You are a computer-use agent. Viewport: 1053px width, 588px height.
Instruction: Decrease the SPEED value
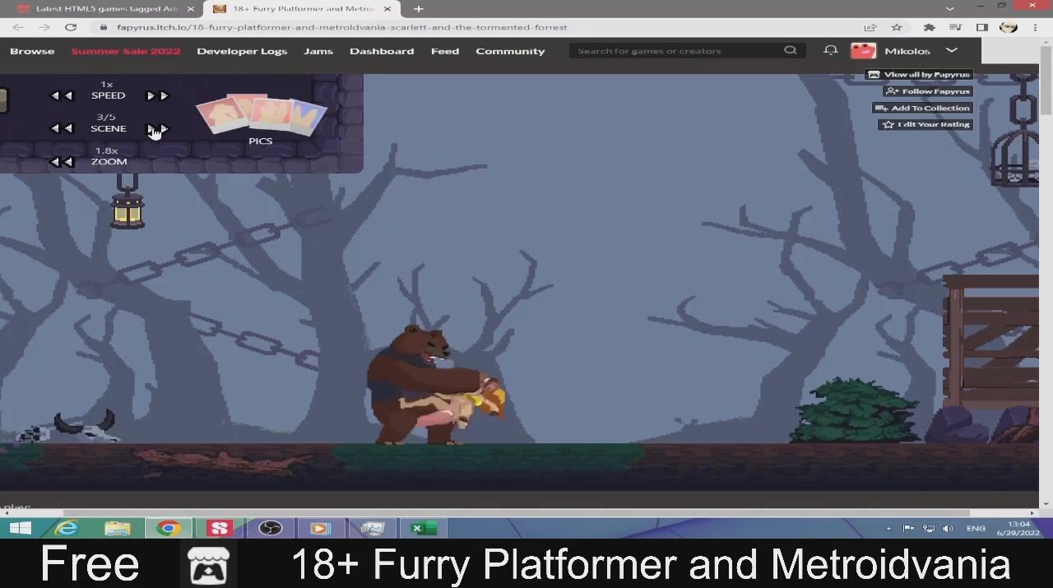point(62,95)
